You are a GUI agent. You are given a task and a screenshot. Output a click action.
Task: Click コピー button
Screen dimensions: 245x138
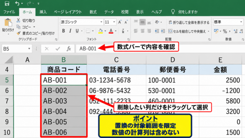[24, 27]
